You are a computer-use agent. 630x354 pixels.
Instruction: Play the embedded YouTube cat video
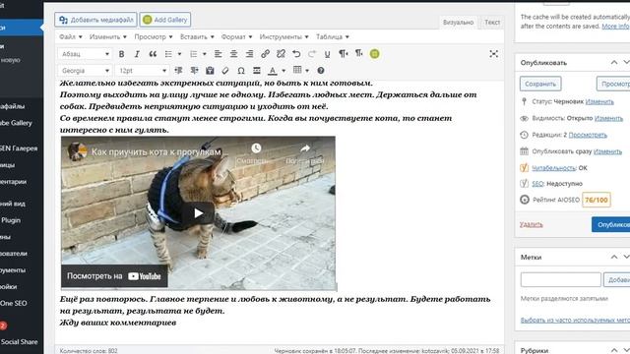point(199,213)
